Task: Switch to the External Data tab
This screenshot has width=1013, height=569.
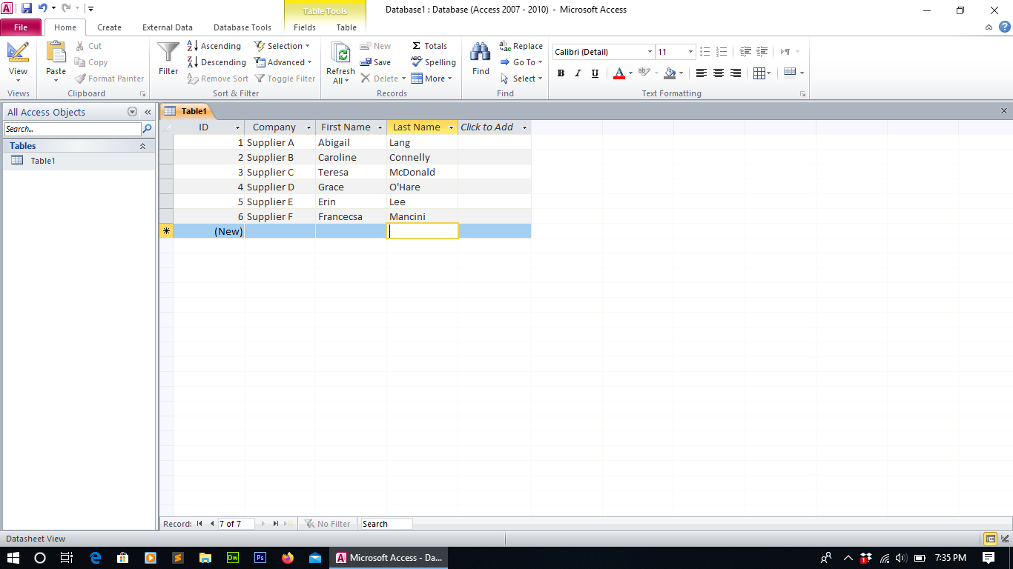Action: [x=168, y=27]
